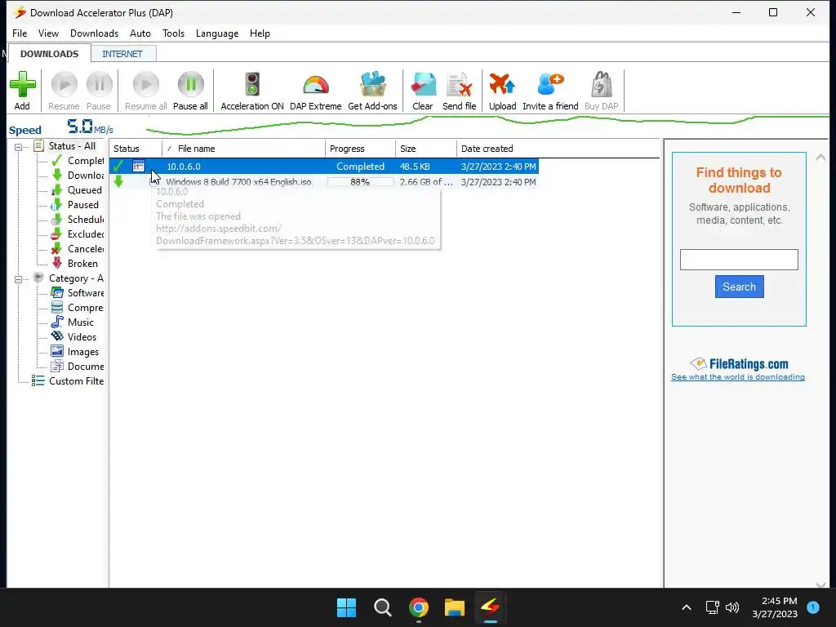Open Google Chrome from taskbar
Screen dimensions: 836x627
pos(419,607)
